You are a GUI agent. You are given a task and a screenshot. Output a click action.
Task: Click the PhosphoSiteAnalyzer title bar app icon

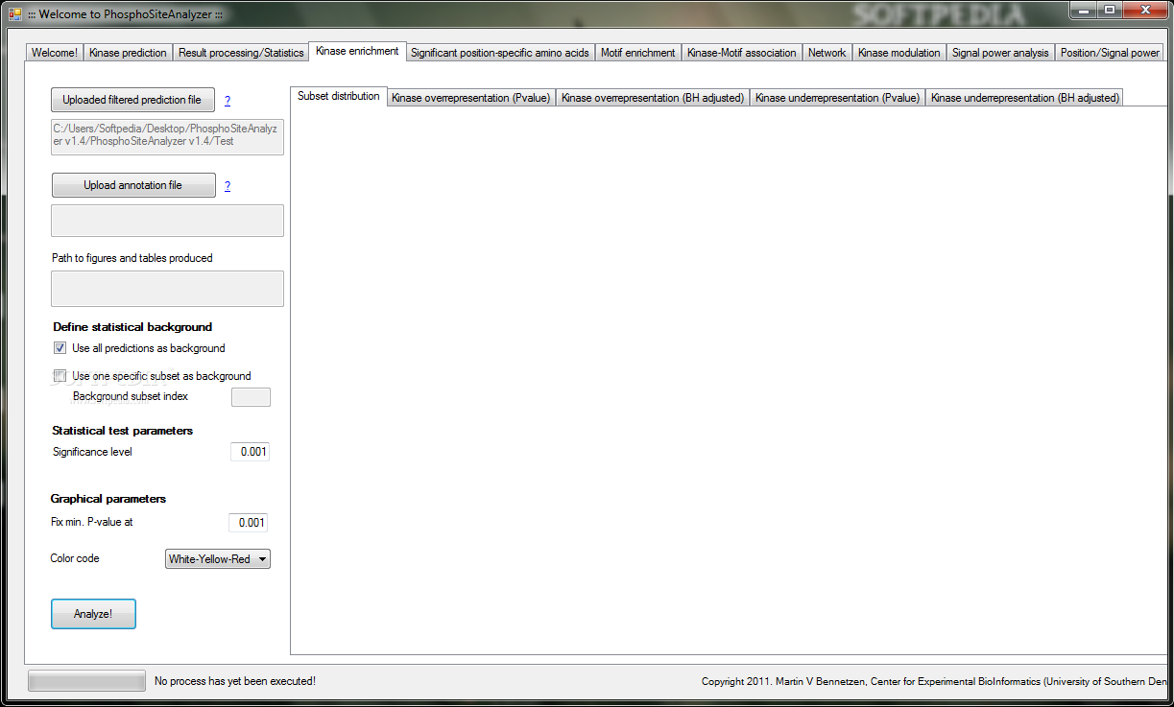14,13
